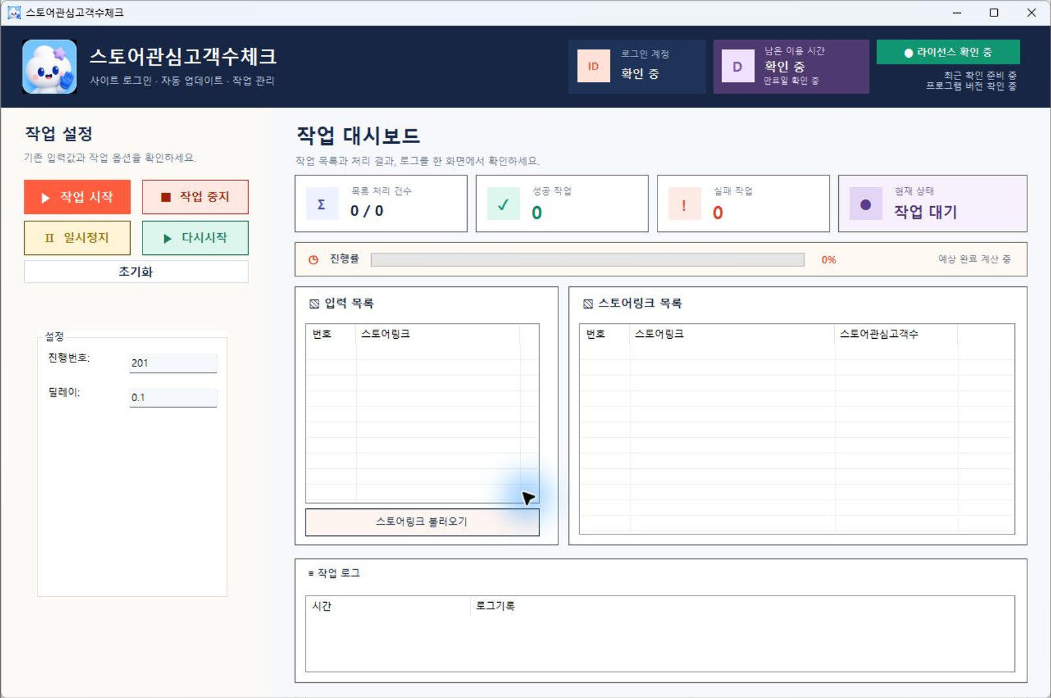
Task: Click the 작업 로그 section title
Action: 338,573
